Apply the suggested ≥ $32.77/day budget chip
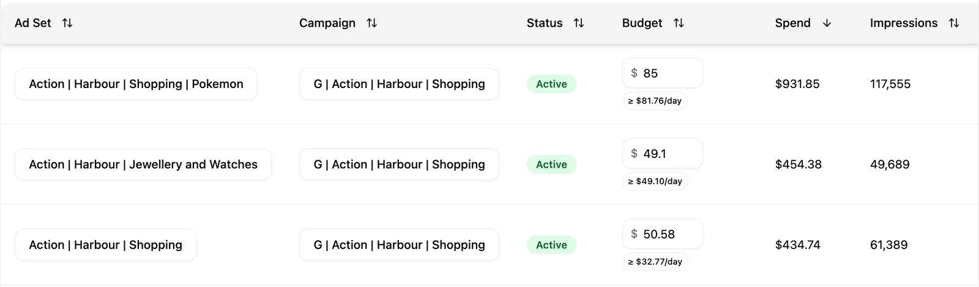The image size is (979, 287). point(655,262)
